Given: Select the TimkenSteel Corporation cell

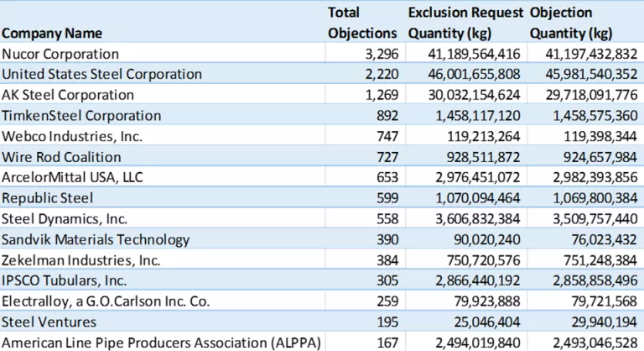Looking at the screenshot, I should [81, 115].
